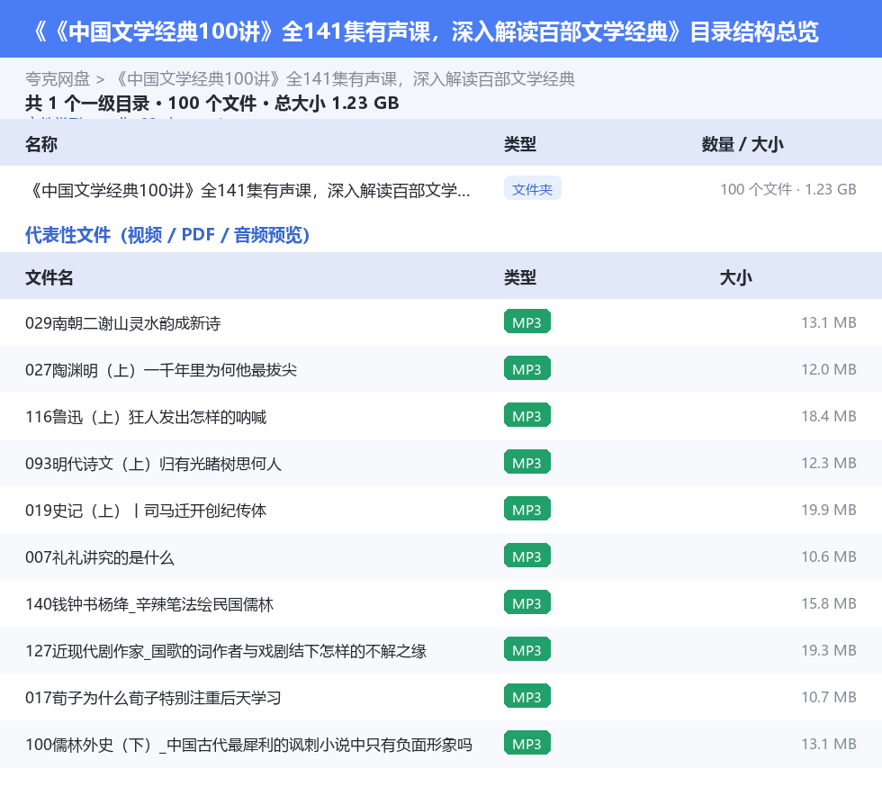Click the 代表性文件 section heading
The image size is (882, 796).
pyautogui.click(x=167, y=235)
